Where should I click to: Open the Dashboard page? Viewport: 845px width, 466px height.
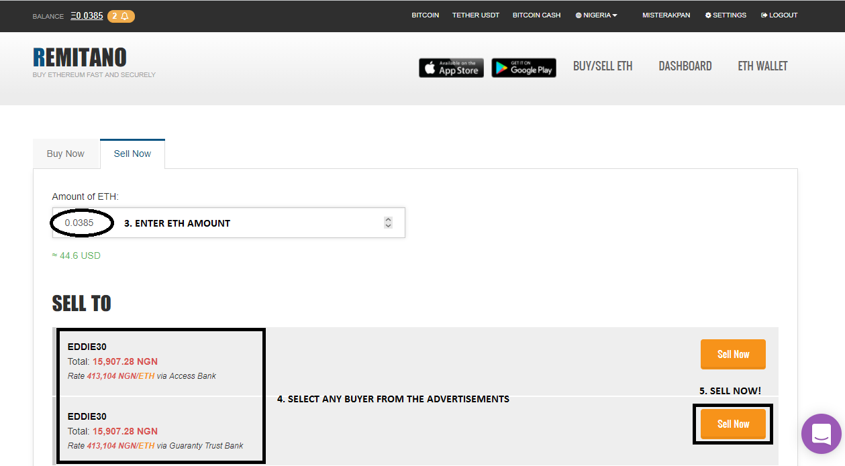[685, 66]
